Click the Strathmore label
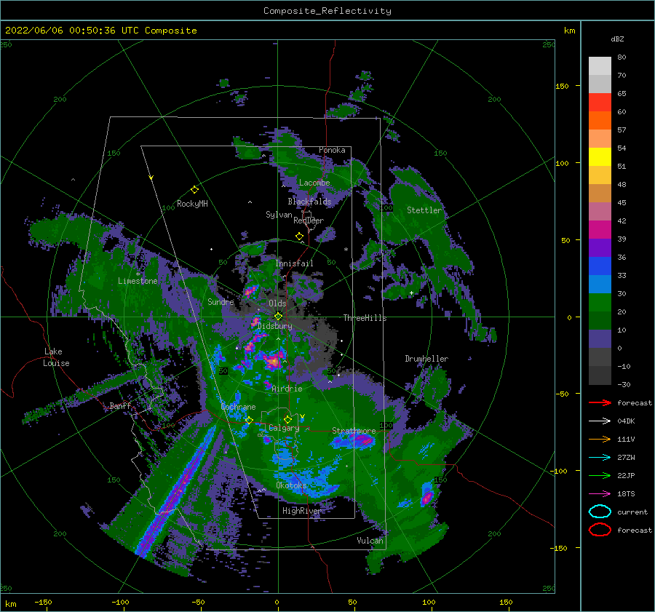The width and height of the screenshot is (655, 612). click(x=354, y=430)
